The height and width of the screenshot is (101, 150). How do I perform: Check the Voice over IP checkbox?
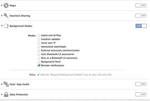[x=39, y=43]
